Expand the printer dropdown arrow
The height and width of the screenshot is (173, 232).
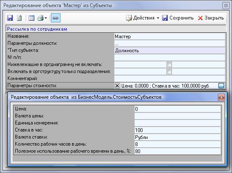[46, 18]
